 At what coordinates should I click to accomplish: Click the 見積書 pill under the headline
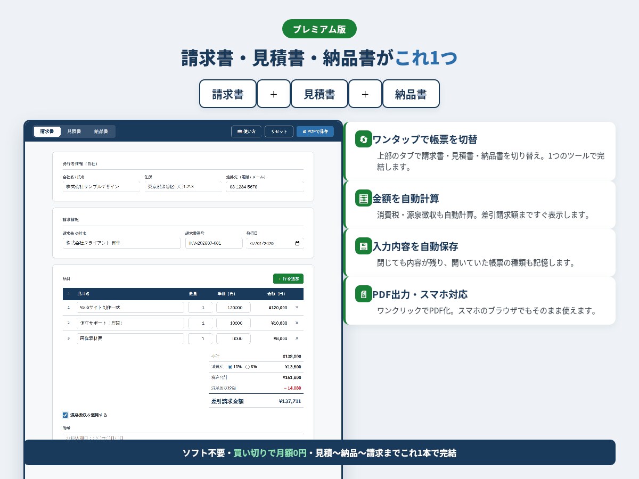(x=319, y=94)
